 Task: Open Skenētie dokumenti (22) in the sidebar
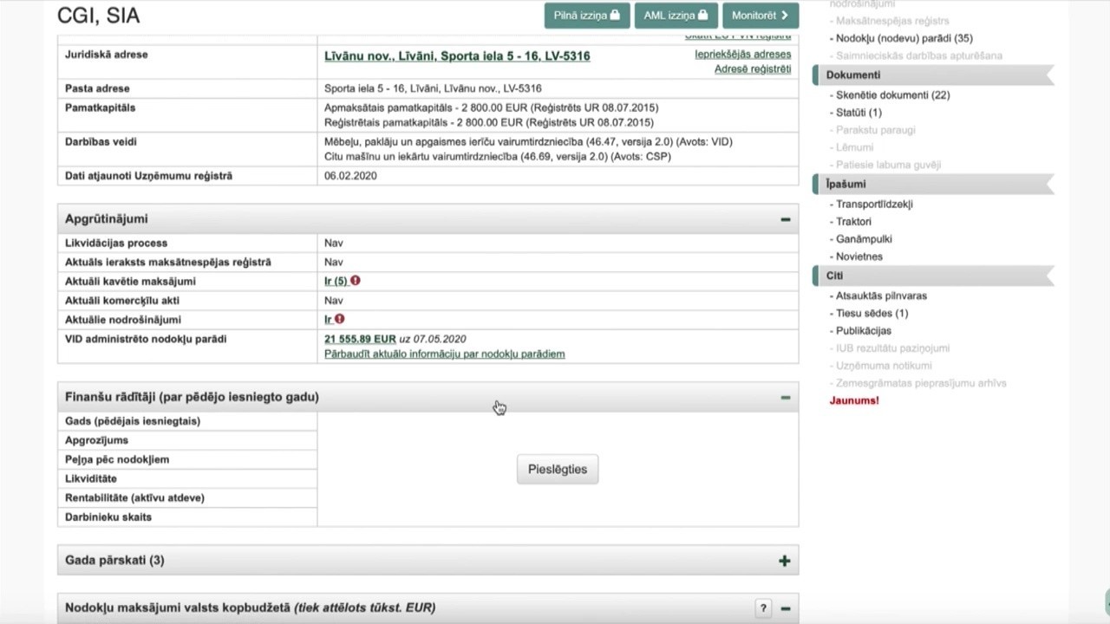pyautogui.click(x=892, y=95)
